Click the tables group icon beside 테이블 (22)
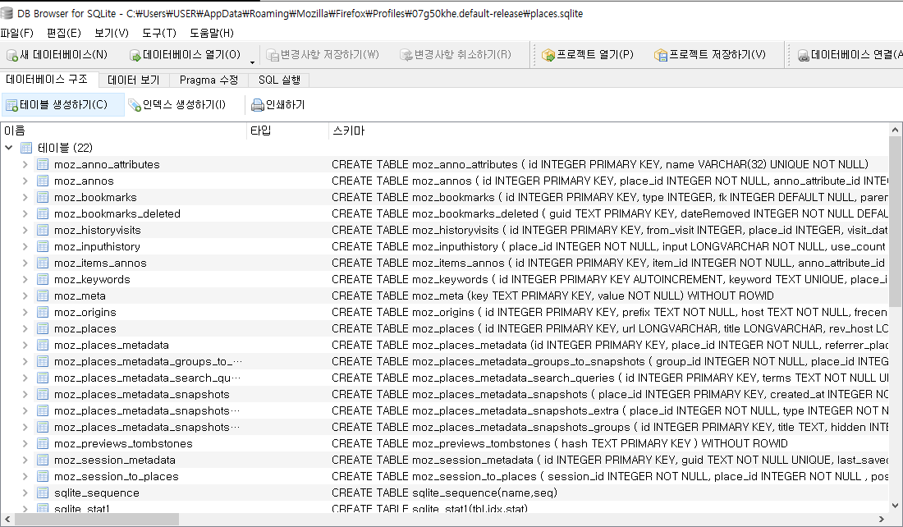The height and width of the screenshot is (527, 903). click(x=26, y=148)
